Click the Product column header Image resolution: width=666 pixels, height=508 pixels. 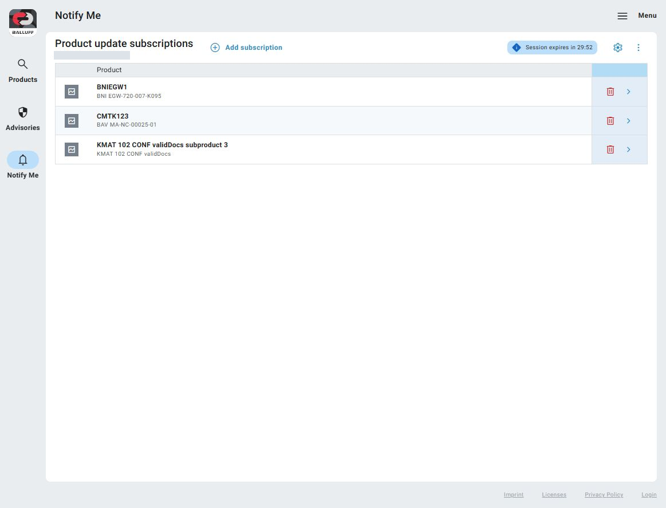click(109, 70)
